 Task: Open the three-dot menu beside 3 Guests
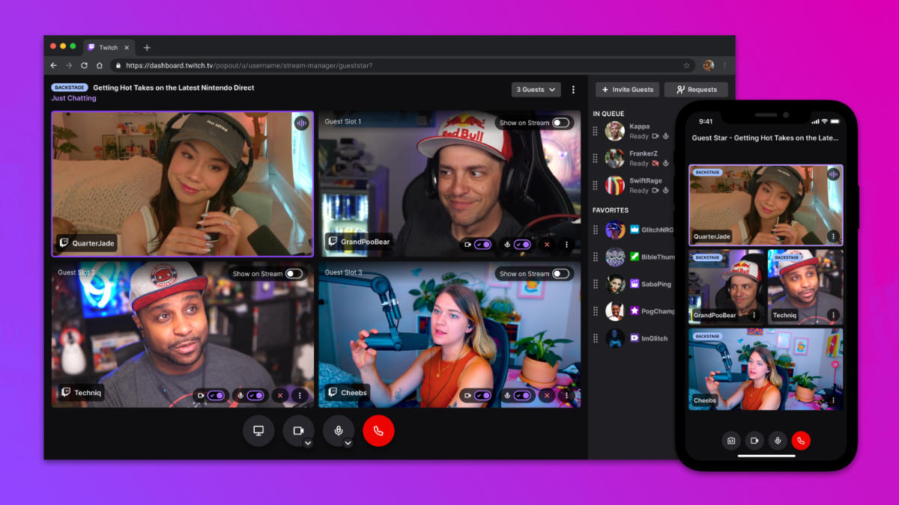coord(574,90)
